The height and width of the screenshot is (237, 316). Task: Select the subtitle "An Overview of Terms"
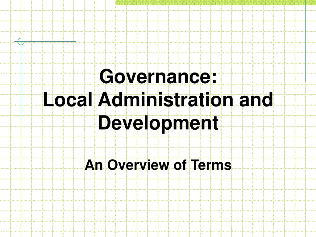click(158, 165)
